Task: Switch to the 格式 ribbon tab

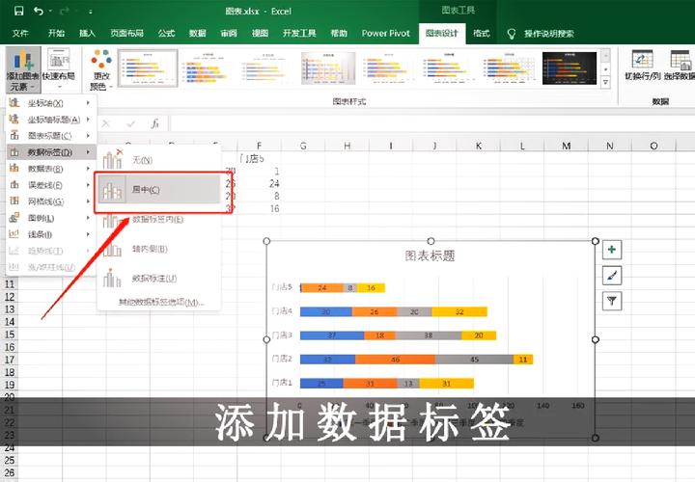Action: pos(481,33)
